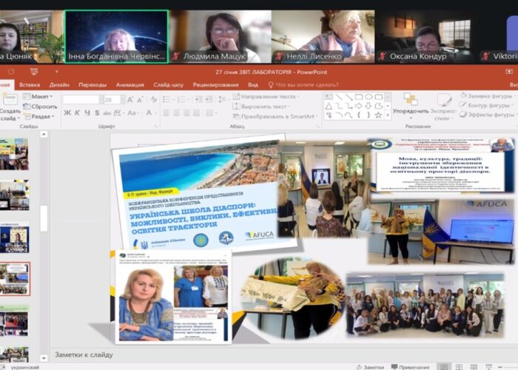Switch to the Анимация tab
This screenshot has width=518, height=370.
(129, 85)
